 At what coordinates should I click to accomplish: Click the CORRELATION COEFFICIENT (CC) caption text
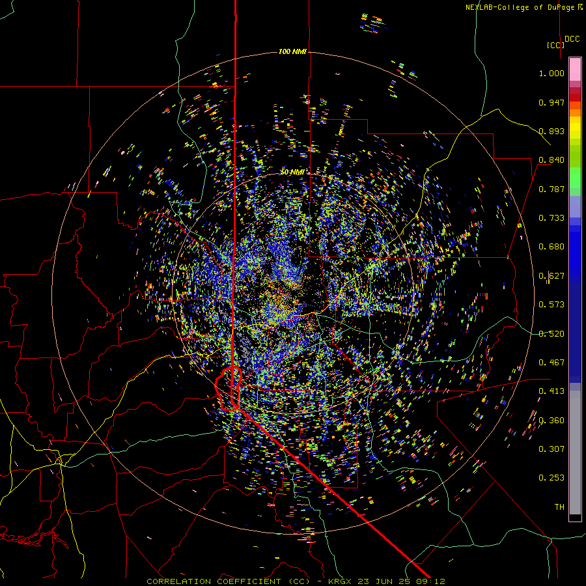point(229,581)
